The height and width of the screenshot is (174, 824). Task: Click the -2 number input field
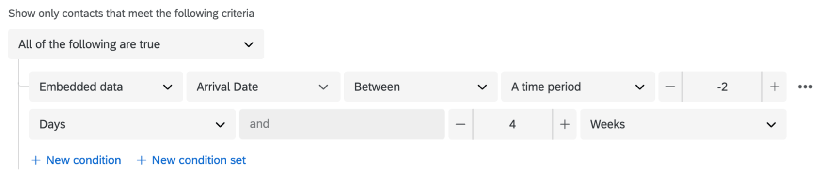click(722, 87)
